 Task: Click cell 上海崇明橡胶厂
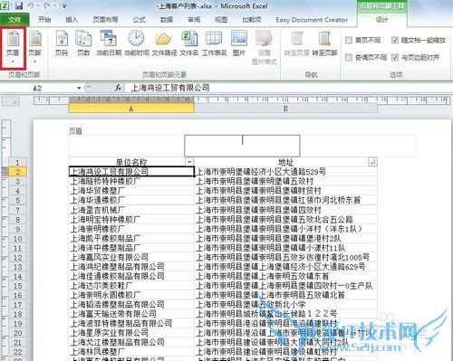(131, 229)
